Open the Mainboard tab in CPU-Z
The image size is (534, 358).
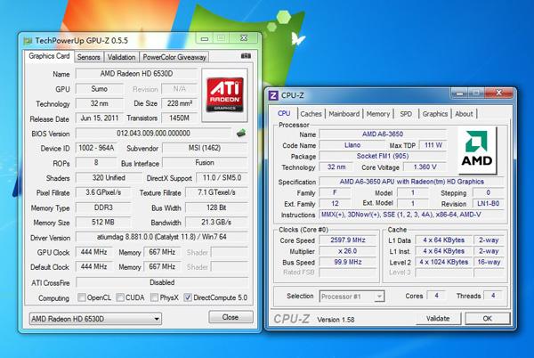click(x=344, y=114)
